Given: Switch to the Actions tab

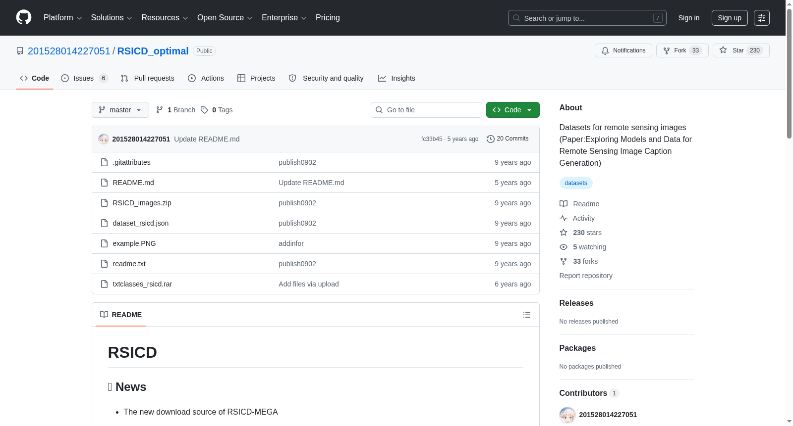Looking at the screenshot, I should tap(206, 78).
